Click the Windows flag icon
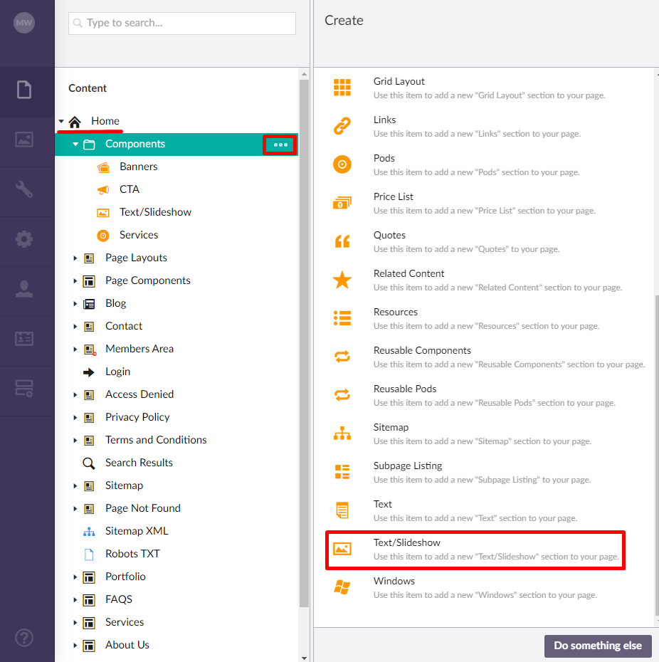The height and width of the screenshot is (662, 659). 342,587
